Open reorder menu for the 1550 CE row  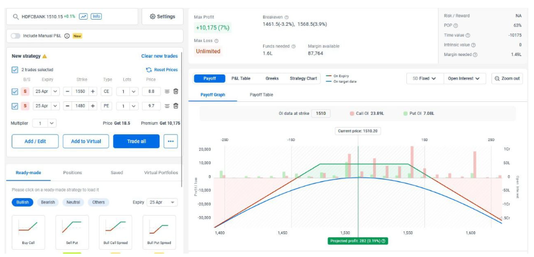click(167, 91)
